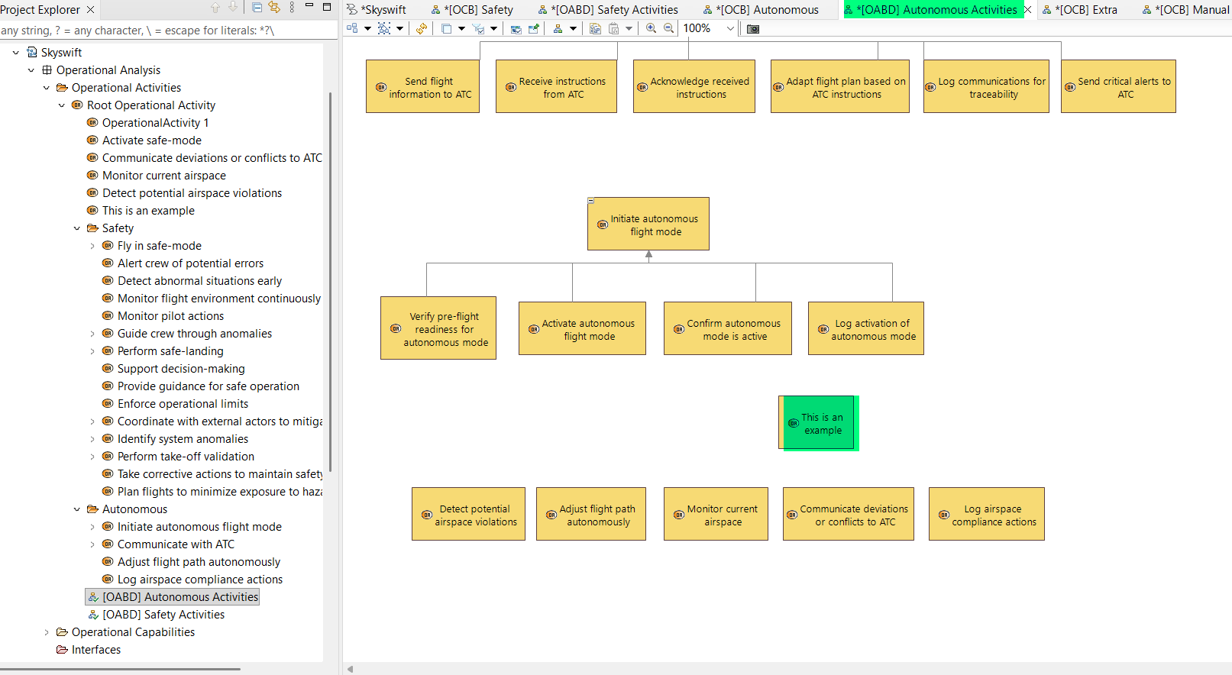The width and height of the screenshot is (1232, 675).
Task: Expand the Operational Capabilities folder
Action: point(47,632)
